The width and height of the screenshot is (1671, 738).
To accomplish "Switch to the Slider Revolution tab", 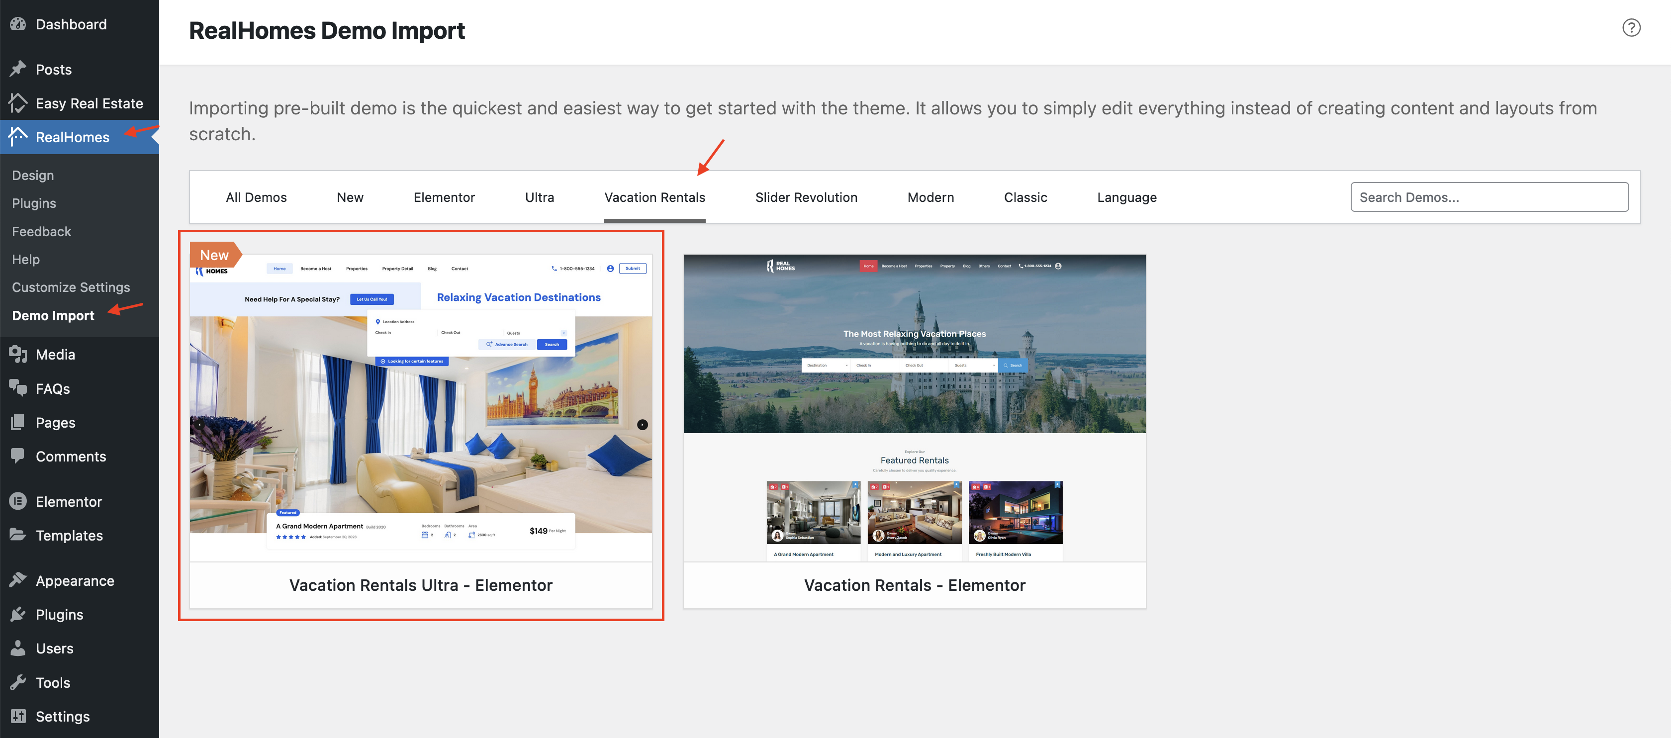I will coord(806,197).
